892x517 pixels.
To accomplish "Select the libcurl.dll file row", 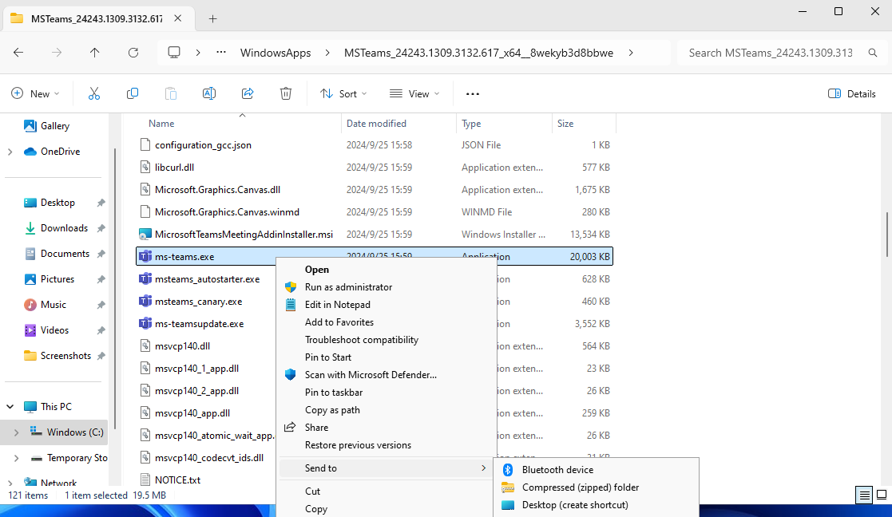I will click(x=375, y=168).
